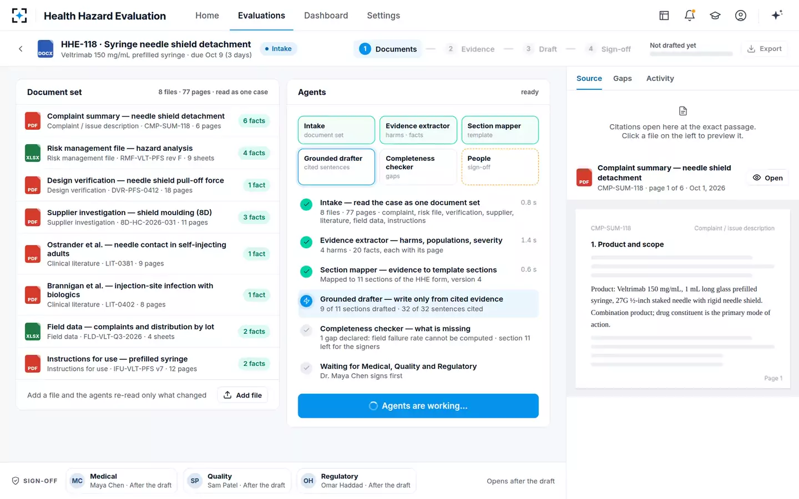
Task: Click the notifications bell icon
Action: pos(690,16)
